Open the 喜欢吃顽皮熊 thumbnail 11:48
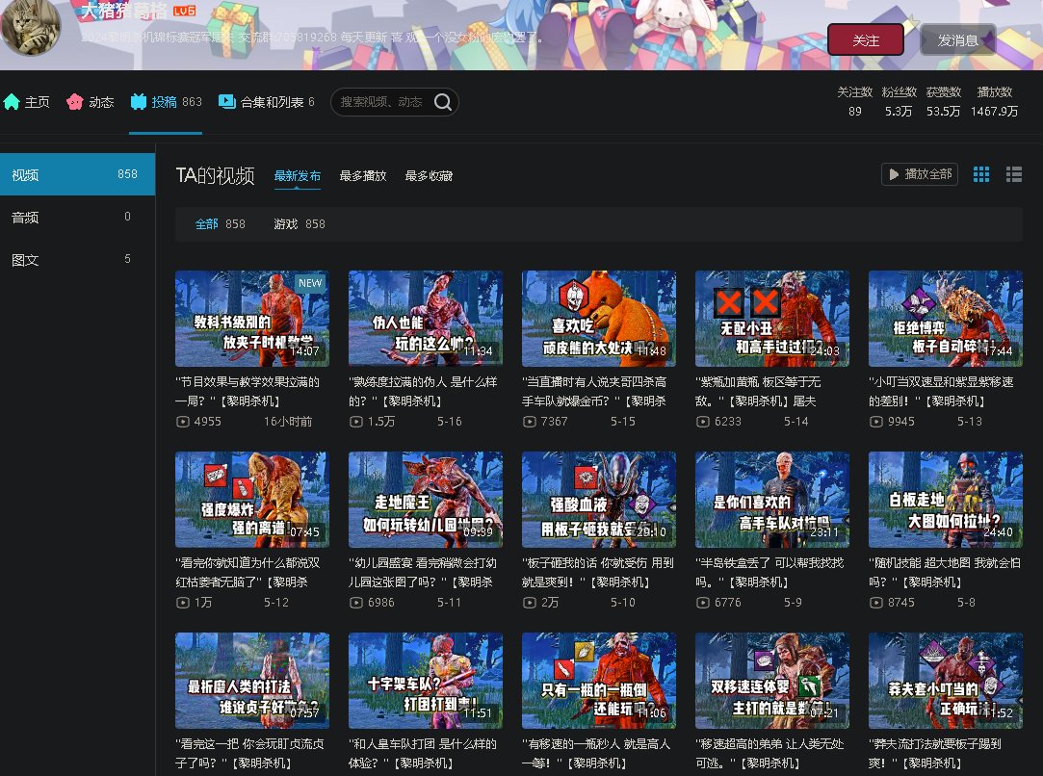 (x=599, y=319)
